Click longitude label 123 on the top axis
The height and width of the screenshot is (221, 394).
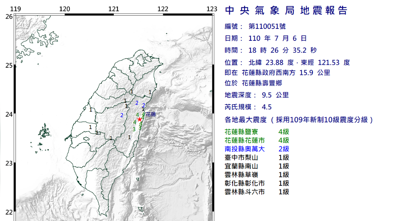212,9
